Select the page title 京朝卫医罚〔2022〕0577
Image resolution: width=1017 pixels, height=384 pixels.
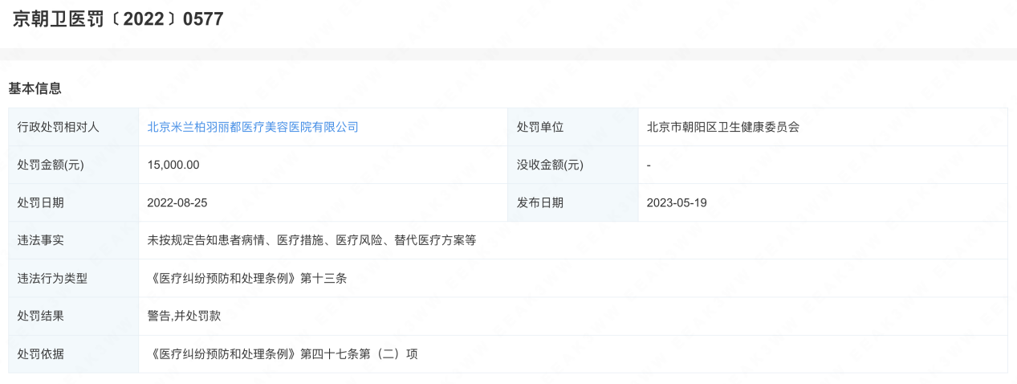pyautogui.click(x=118, y=19)
